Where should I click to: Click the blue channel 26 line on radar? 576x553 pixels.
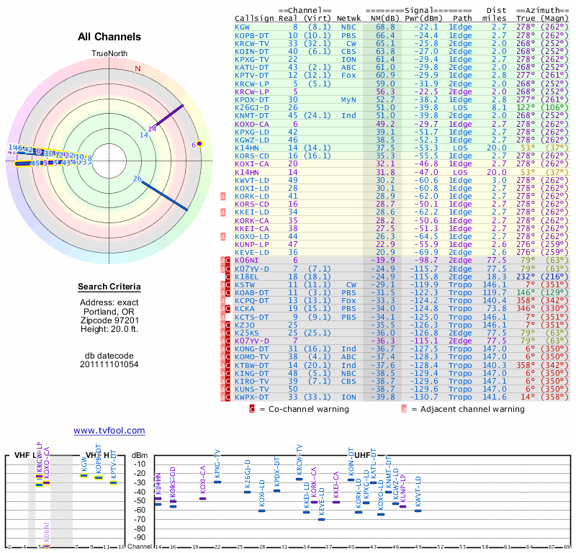[164, 195]
